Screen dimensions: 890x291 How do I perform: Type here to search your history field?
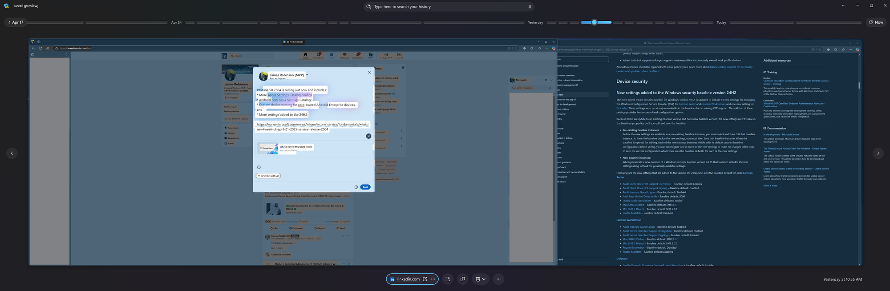pos(449,7)
